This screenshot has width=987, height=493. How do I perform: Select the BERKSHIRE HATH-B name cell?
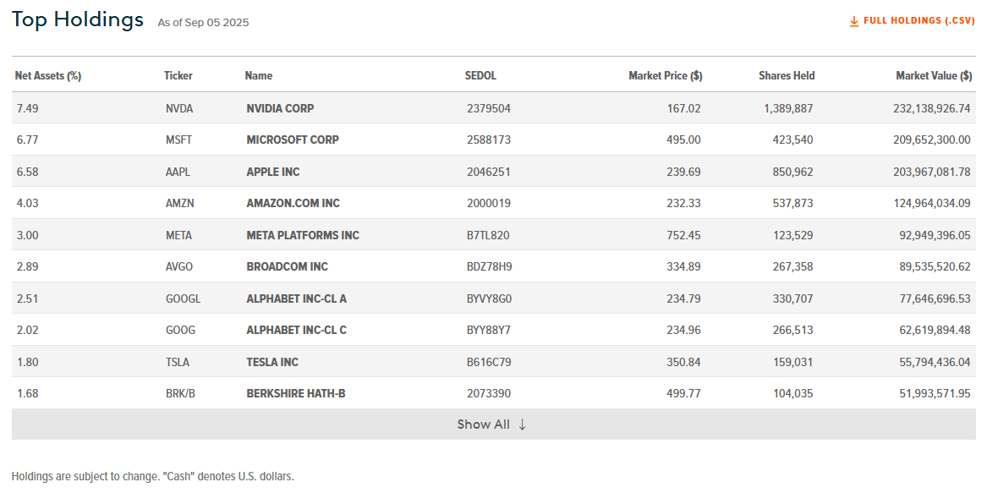(296, 393)
